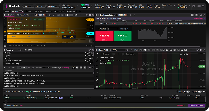Open the Spread Futures dropdown
This screenshot has width=209, height=111.
(x=14, y=98)
